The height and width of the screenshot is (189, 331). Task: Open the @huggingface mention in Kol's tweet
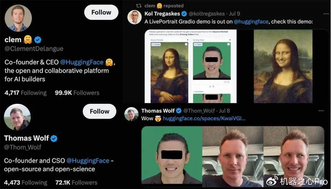coord(251,22)
